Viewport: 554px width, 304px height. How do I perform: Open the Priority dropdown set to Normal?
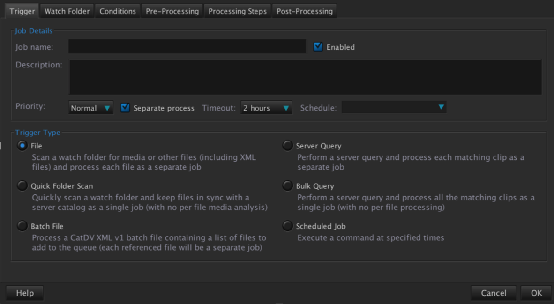click(90, 108)
